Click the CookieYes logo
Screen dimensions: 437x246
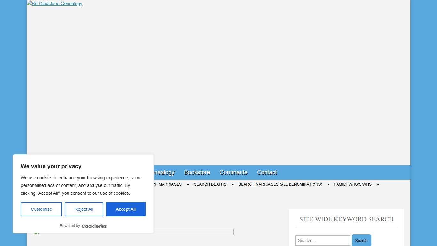coord(94,226)
